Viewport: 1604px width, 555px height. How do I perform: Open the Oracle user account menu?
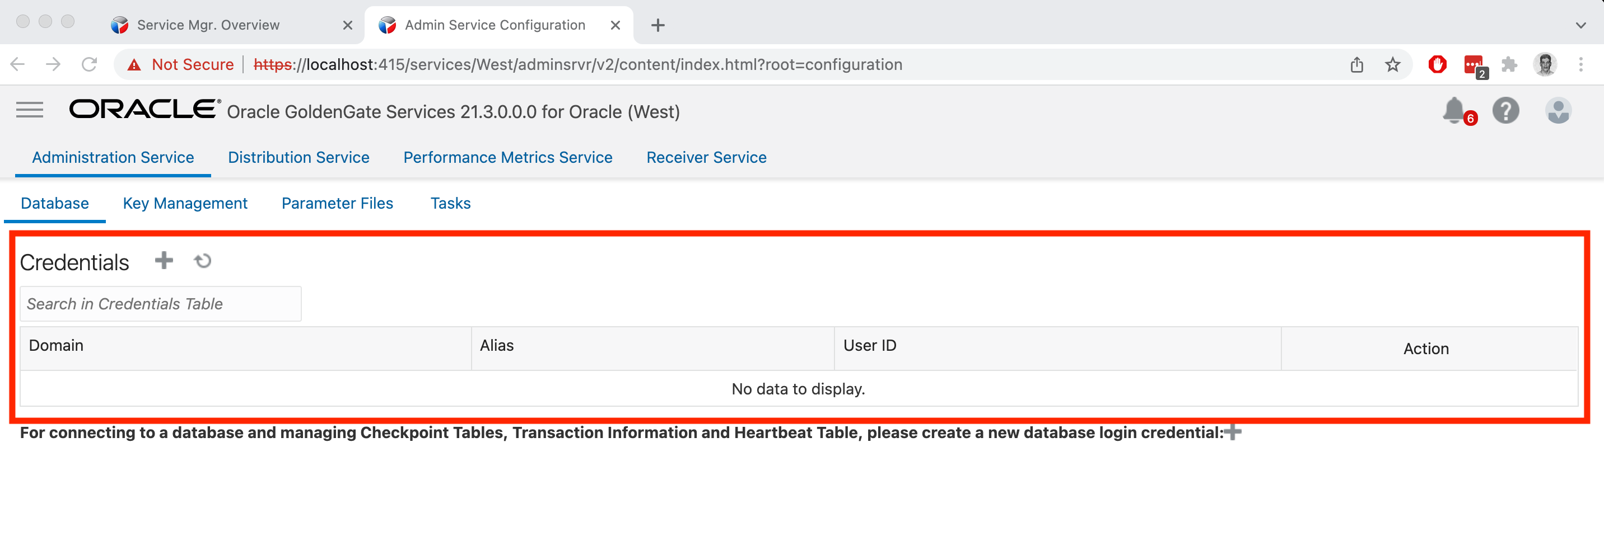pos(1558,111)
